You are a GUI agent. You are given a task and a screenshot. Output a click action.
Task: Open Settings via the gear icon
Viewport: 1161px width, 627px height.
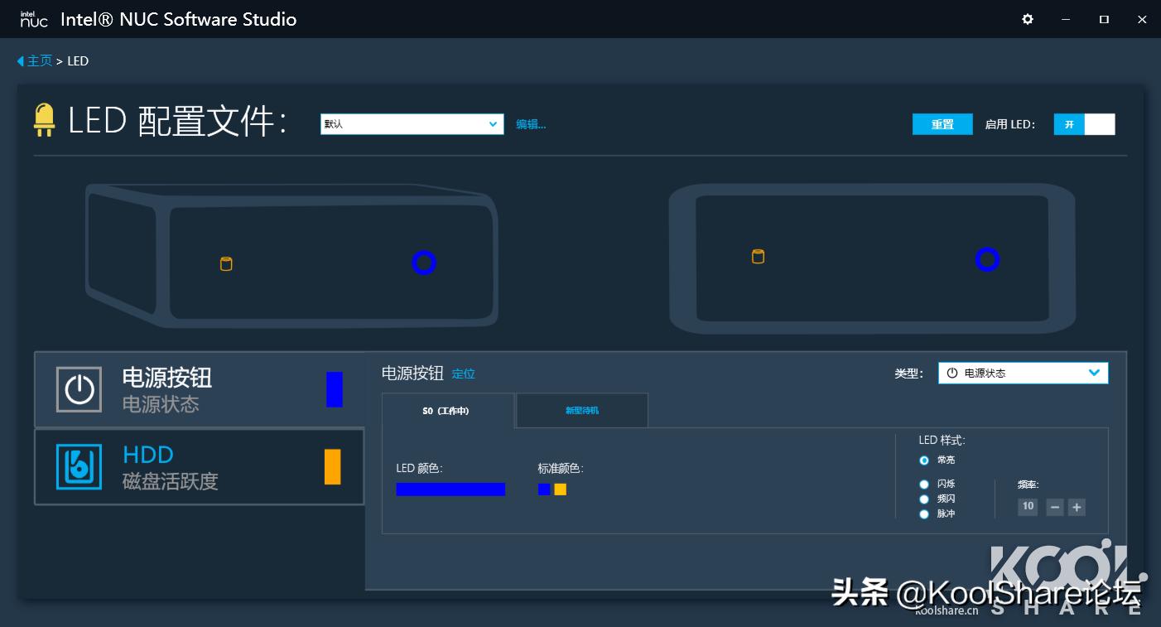(x=1027, y=18)
